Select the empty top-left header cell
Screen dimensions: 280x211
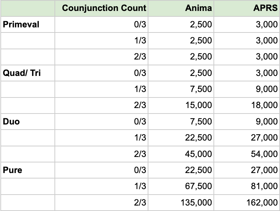[28, 8]
